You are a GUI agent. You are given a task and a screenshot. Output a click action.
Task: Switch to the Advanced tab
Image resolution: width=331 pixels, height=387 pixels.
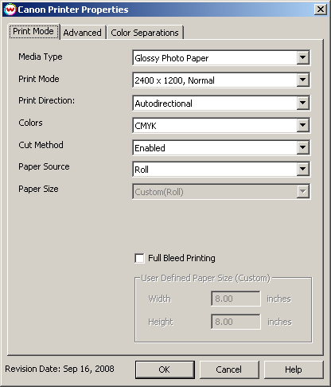pos(83,33)
